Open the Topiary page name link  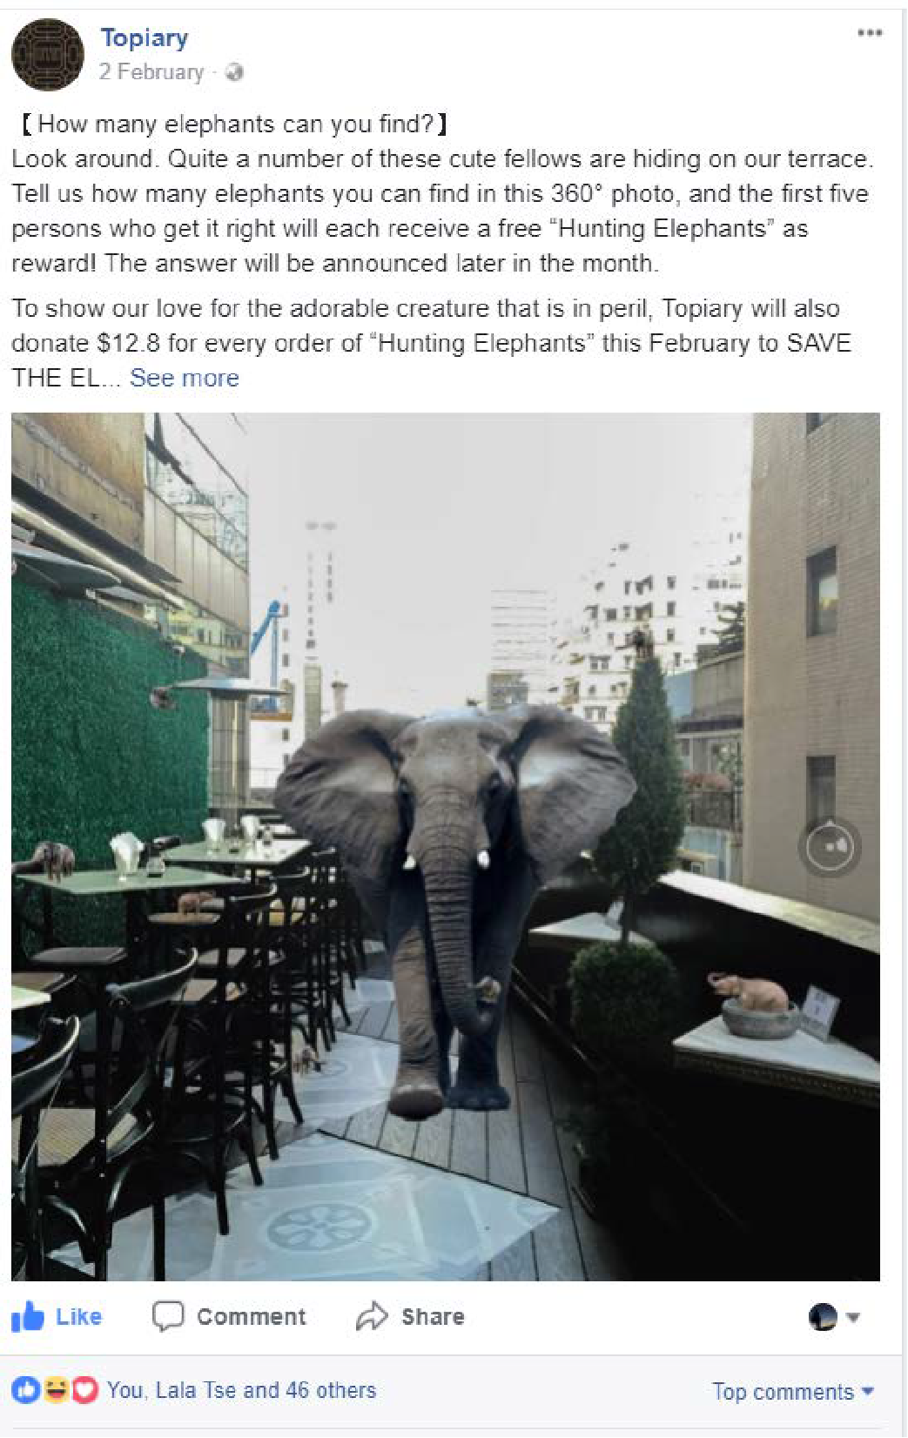[145, 37]
